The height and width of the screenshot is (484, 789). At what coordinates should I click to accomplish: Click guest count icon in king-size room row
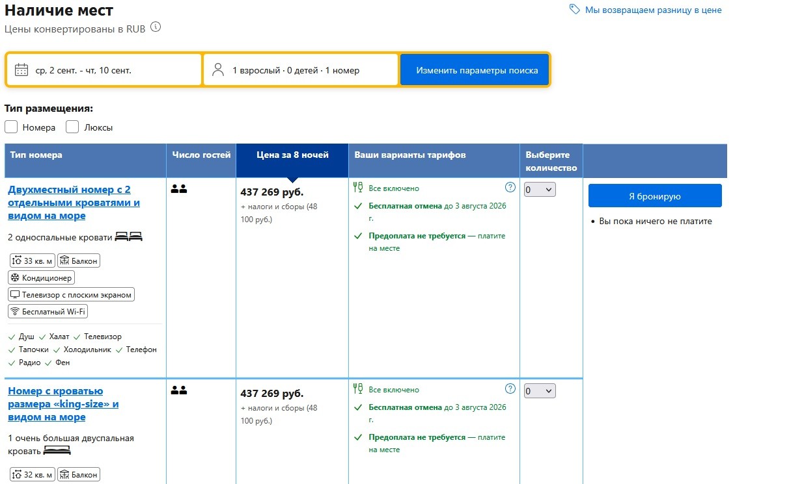pyautogui.click(x=179, y=390)
